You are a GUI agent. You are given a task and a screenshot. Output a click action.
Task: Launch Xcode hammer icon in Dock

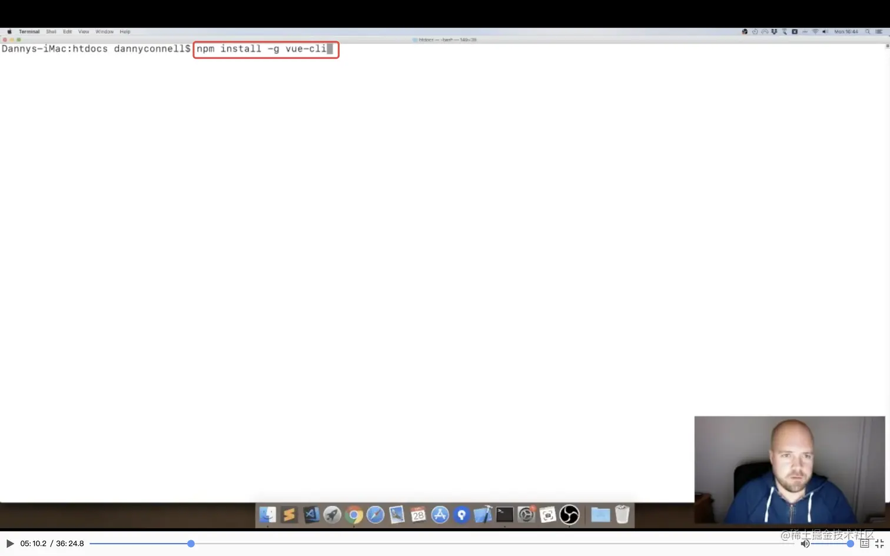coord(483,515)
